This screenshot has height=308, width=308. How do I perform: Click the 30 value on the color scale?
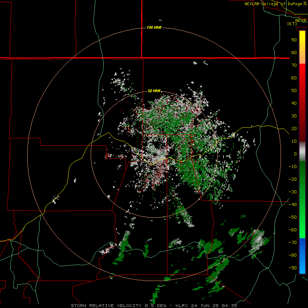point(294,116)
